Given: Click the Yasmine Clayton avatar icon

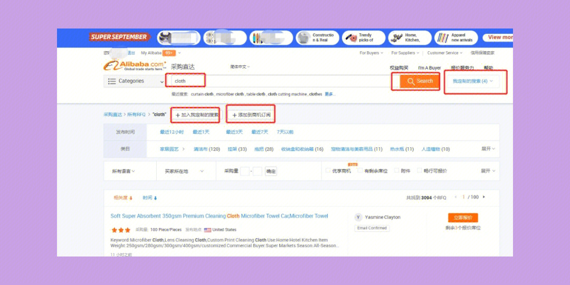Looking at the screenshot, I should point(358,217).
